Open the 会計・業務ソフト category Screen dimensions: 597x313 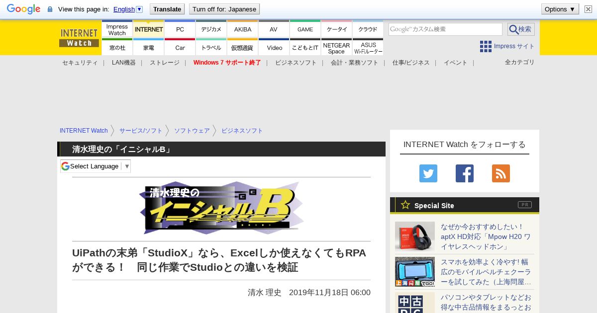[355, 63]
